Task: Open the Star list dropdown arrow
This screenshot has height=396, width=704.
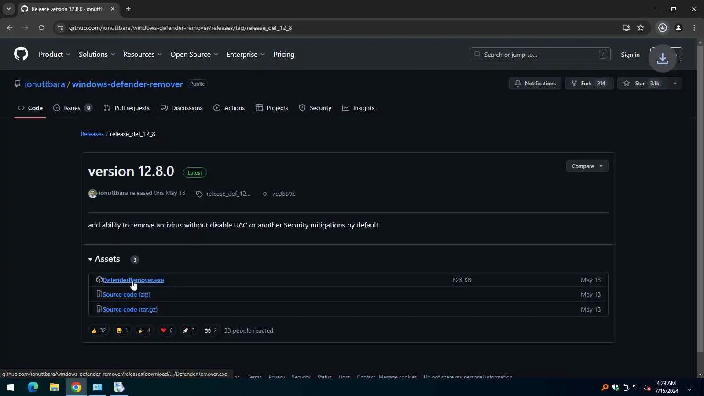Action: pyautogui.click(x=675, y=83)
